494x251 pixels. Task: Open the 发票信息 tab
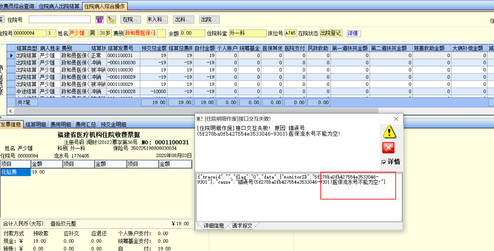coord(11,125)
